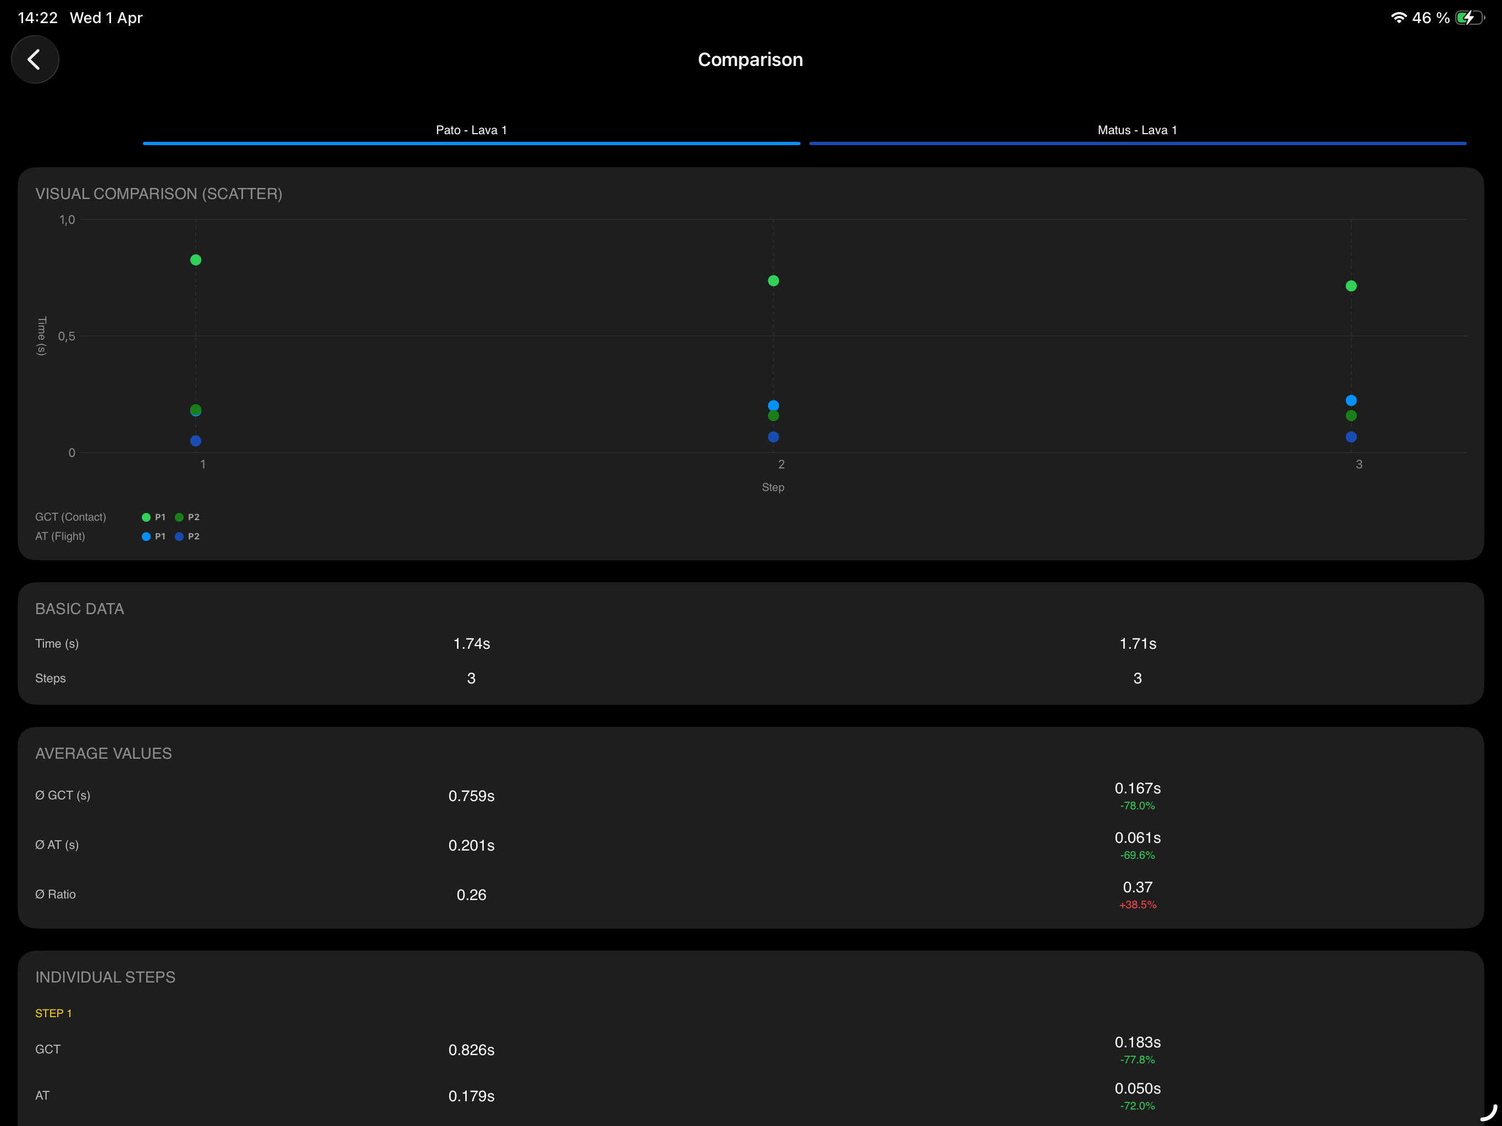The height and width of the screenshot is (1126, 1502).
Task: Tap the Wed 1 Apr date
Action: (106, 18)
